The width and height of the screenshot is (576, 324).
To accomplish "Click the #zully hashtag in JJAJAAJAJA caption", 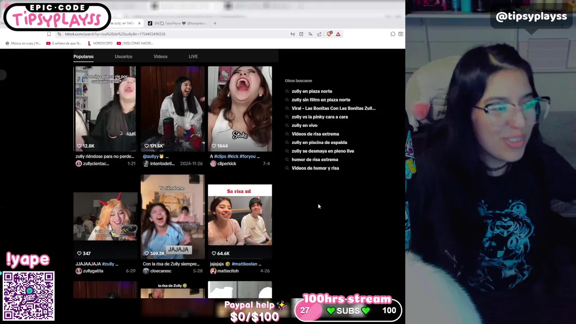I will tap(108, 264).
